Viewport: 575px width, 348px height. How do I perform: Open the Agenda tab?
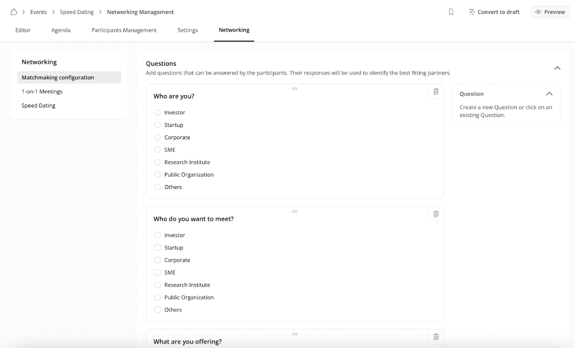[61, 30]
